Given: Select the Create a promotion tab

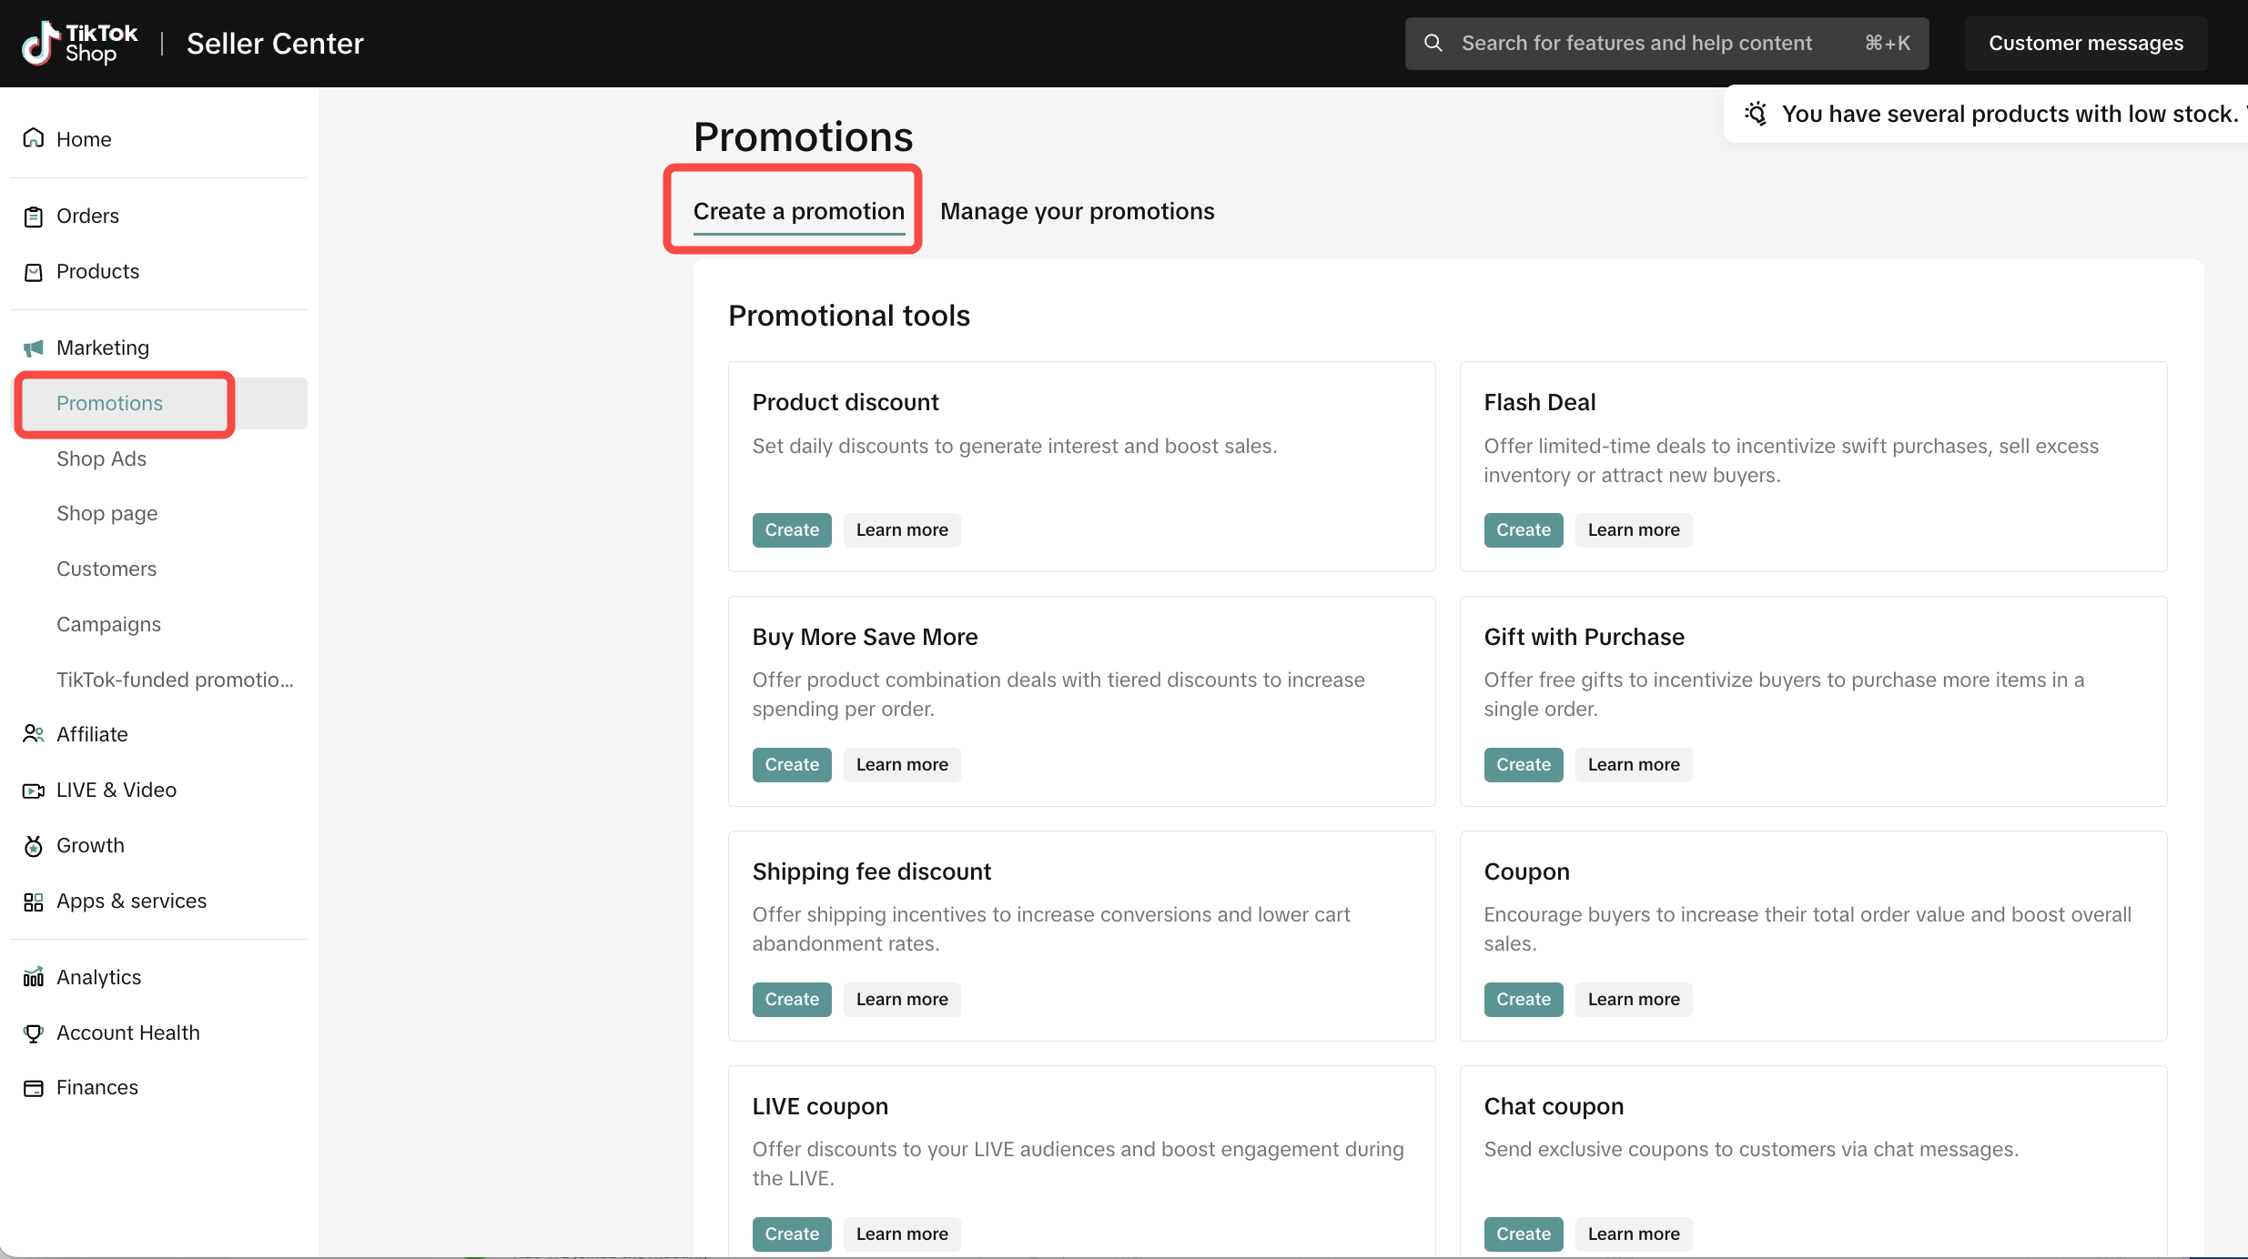Looking at the screenshot, I should (x=798, y=211).
